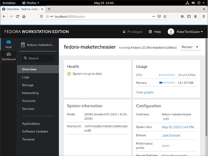208x156 pixels.
Task: Select Terminal in the sidebar
Action: pos(28,139)
